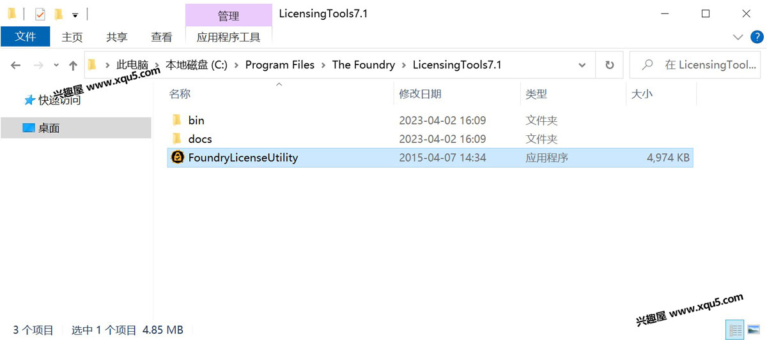Expand chevron after Program Files breadcrumb
The width and height of the screenshot is (767, 340).
click(324, 65)
